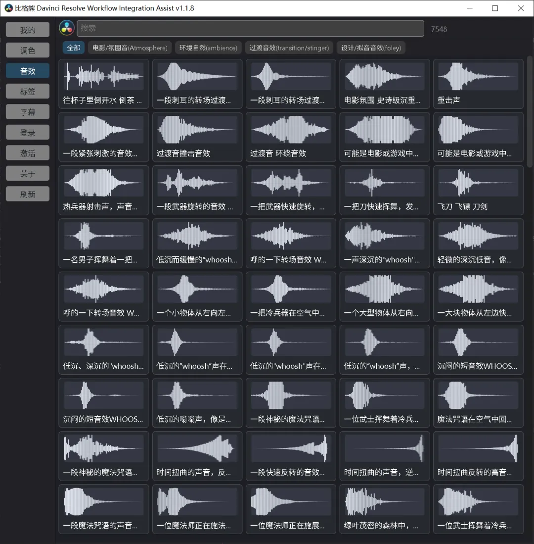534x544 pixels.
Task: Select the 全部 category filter
Action: coord(74,48)
